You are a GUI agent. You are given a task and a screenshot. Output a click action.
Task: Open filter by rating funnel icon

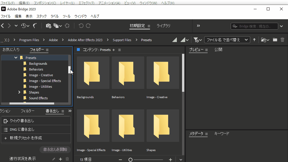tap(198, 40)
